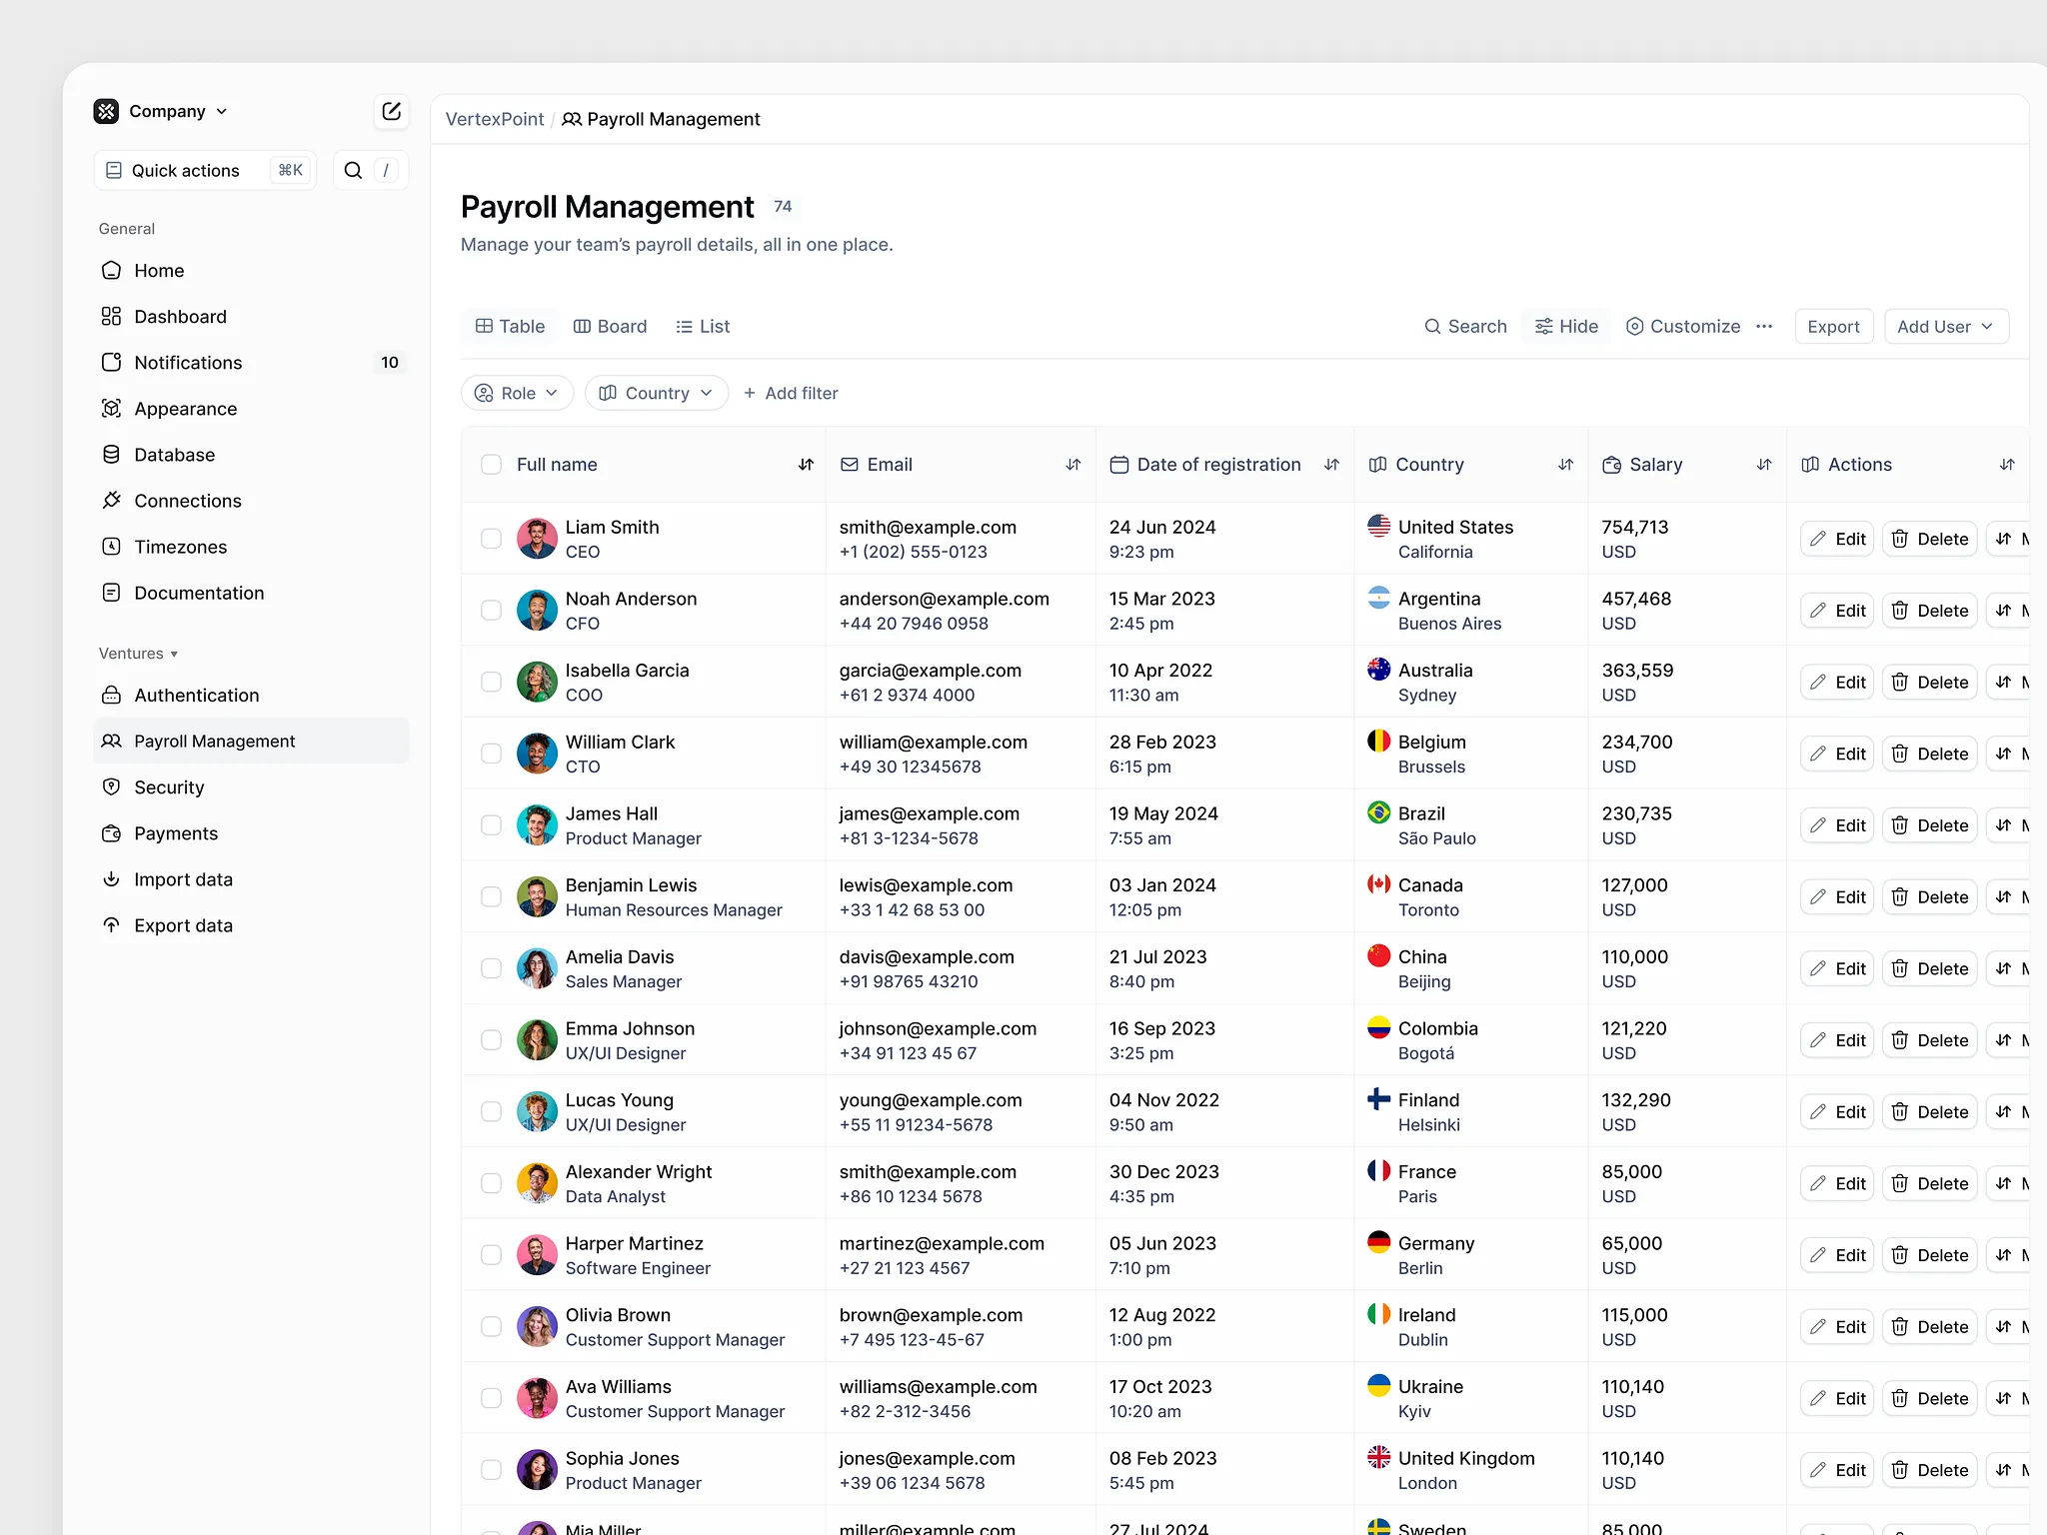Viewport: 2047px width, 1535px height.
Task: Check the Isabella Garcia row checkbox
Action: 491,683
